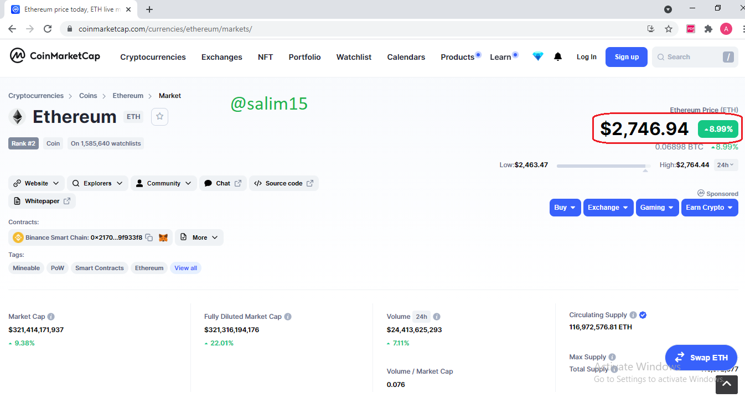Open the More contracts dropdown
This screenshot has width=745, height=403.
(x=199, y=237)
